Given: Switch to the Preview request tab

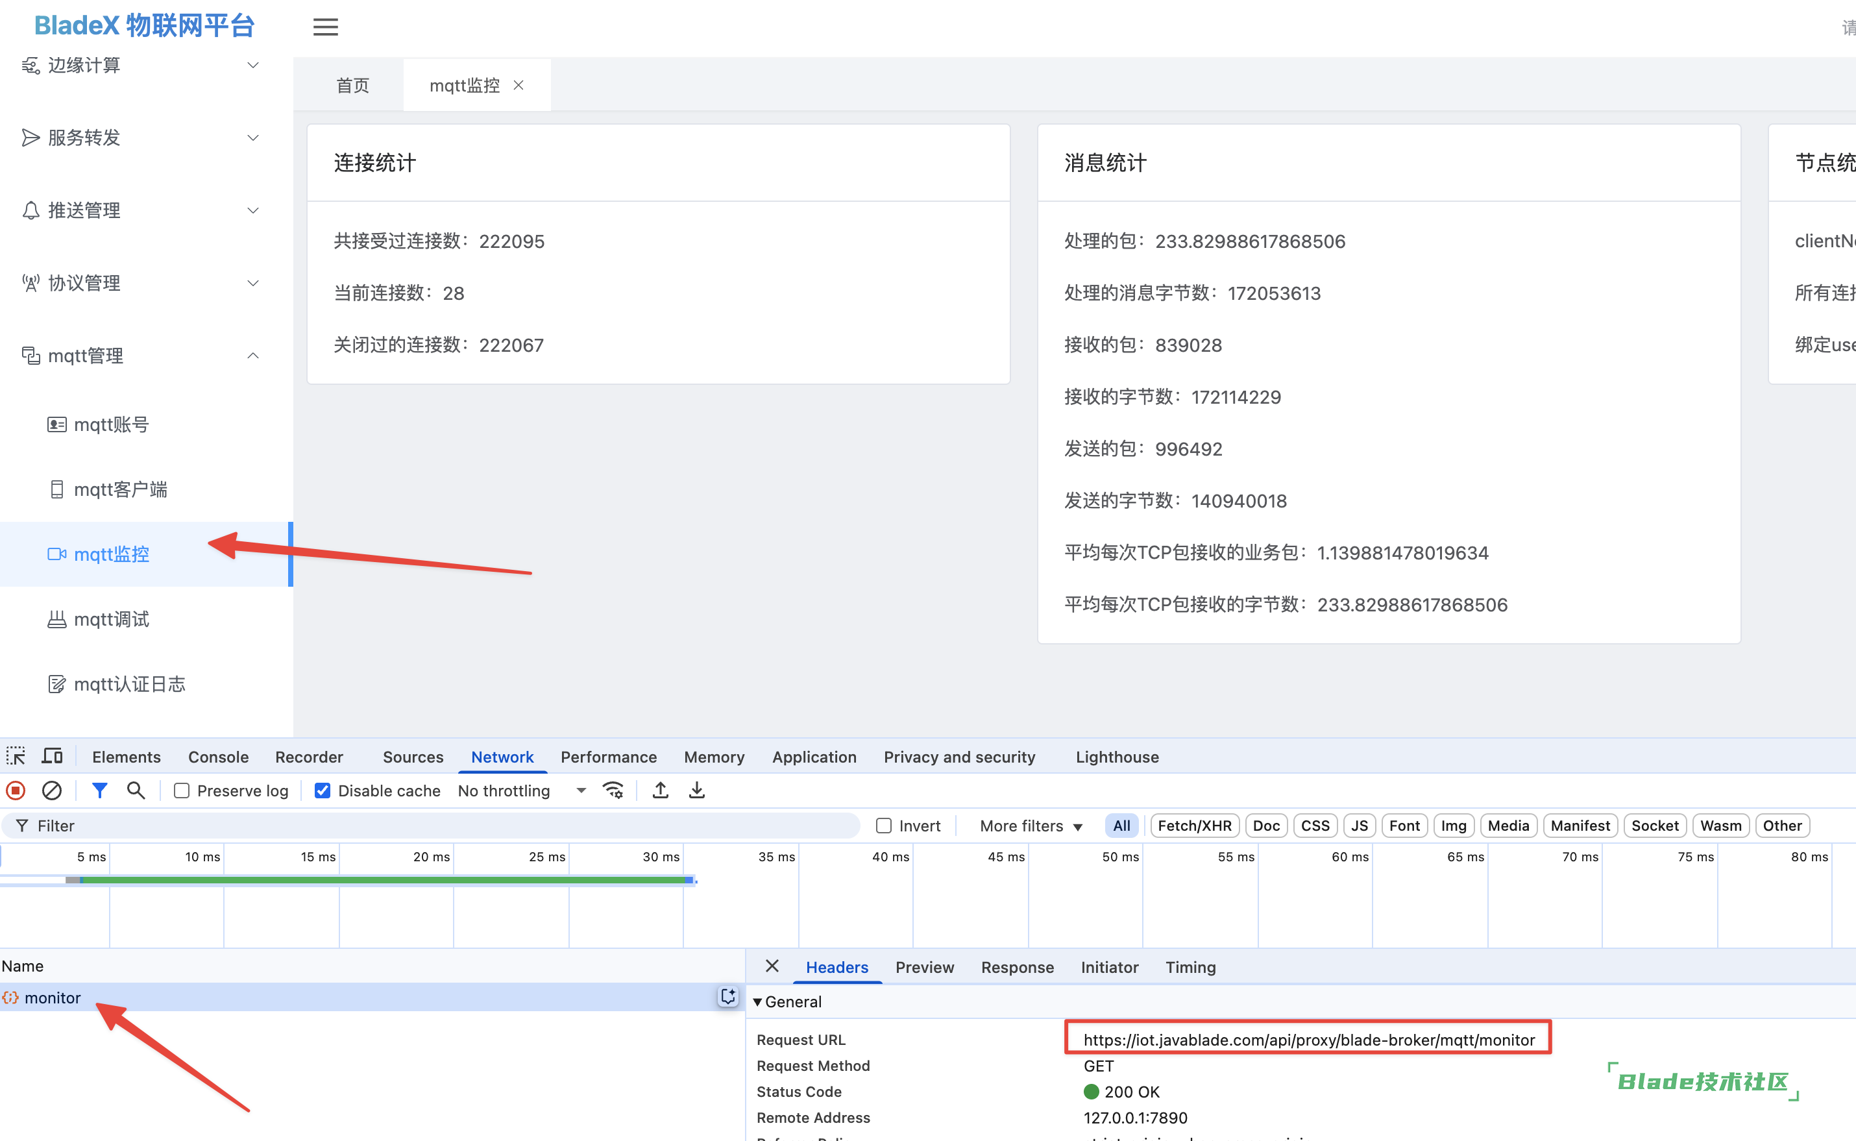Looking at the screenshot, I should pyautogui.click(x=924, y=968).
